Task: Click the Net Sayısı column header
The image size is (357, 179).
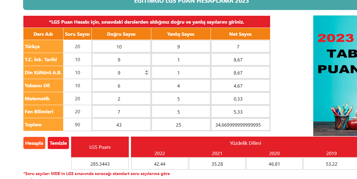Action: tap(240, 34)
